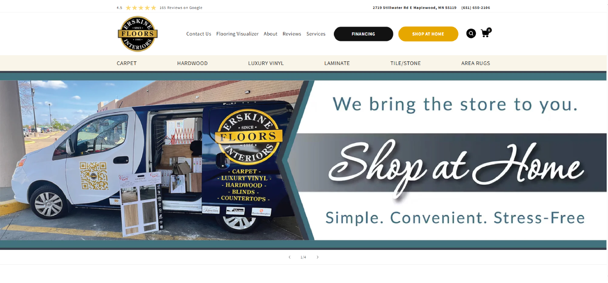Select Area Rugs in category bar
The width and height of the screenshot is (608, 283).
[x=476, y=63]
